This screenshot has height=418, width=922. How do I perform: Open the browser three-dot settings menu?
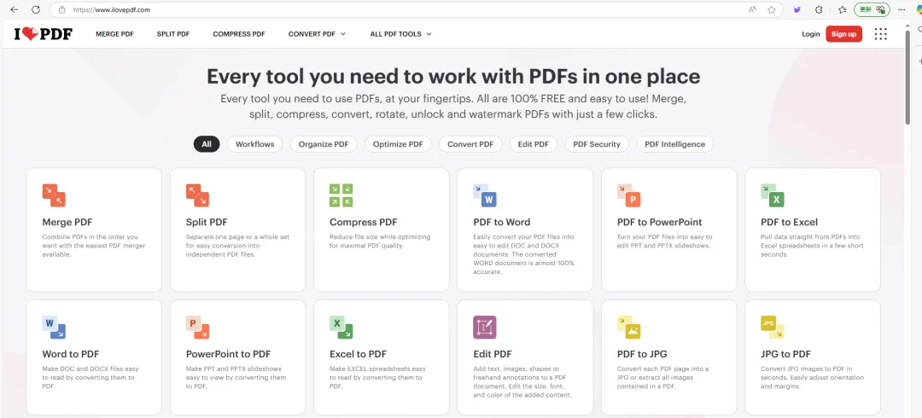point(902,9)
